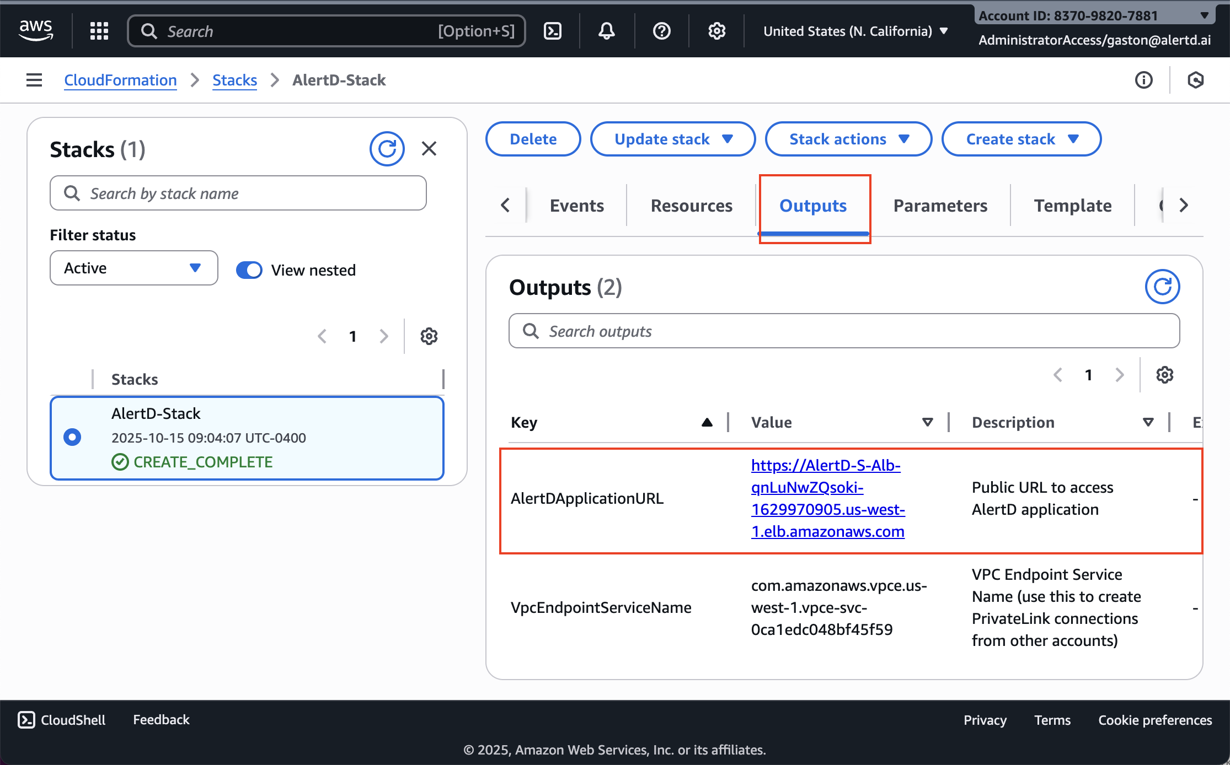Switch to the Template tab
Viewport: 1230px width, 765px height.
(1072, 205)
